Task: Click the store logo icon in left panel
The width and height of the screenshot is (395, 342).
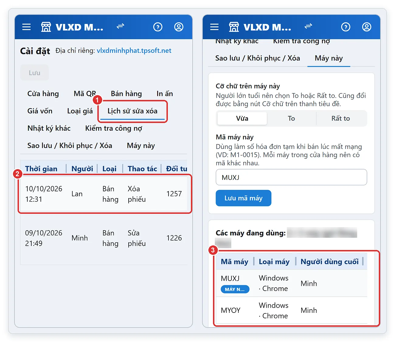Action: click(x=46, y=27)
